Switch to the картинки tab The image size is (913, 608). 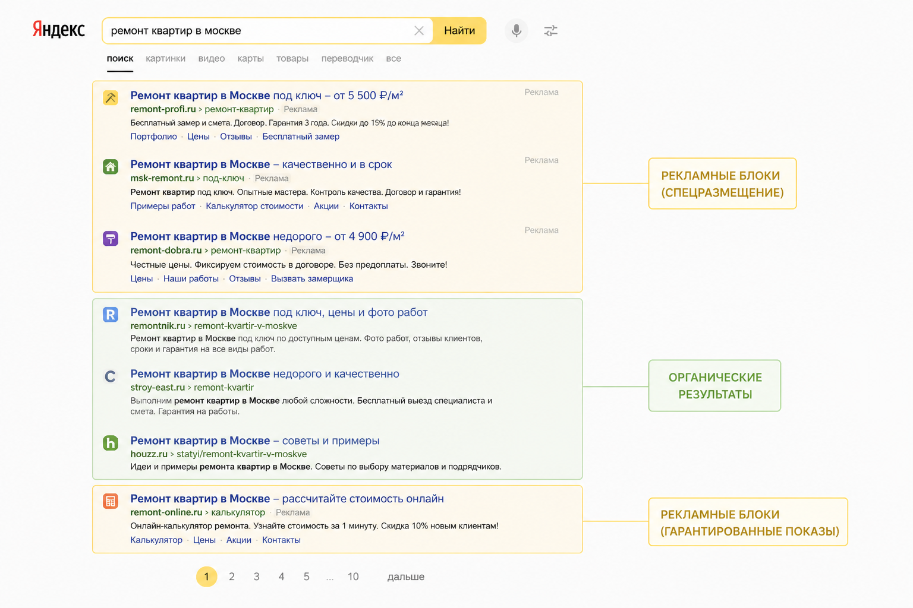pos(166,59)
